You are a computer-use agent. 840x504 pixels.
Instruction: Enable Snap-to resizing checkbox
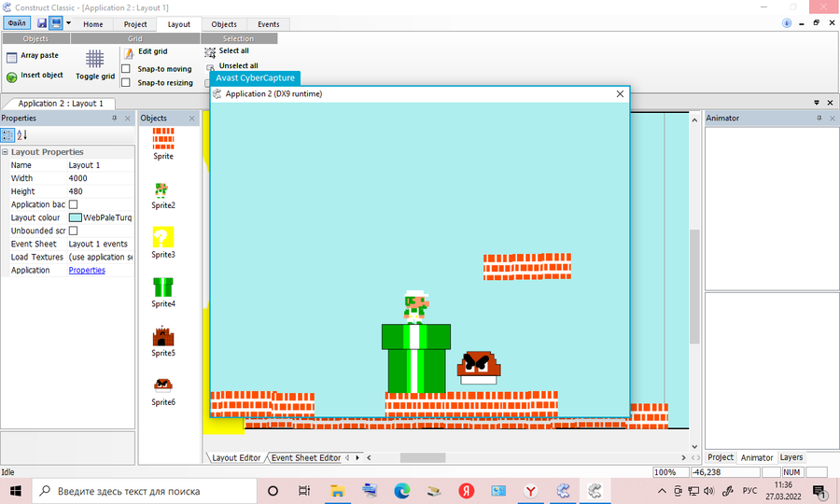pyautogui.click(x=126, y=82)
